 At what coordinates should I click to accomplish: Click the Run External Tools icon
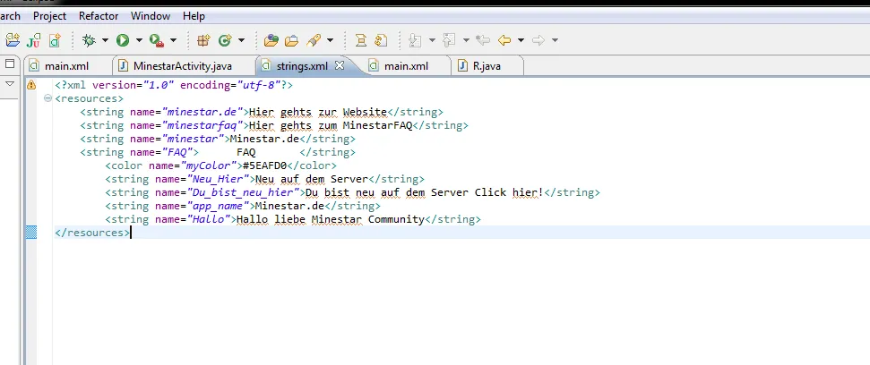[156, 40]
